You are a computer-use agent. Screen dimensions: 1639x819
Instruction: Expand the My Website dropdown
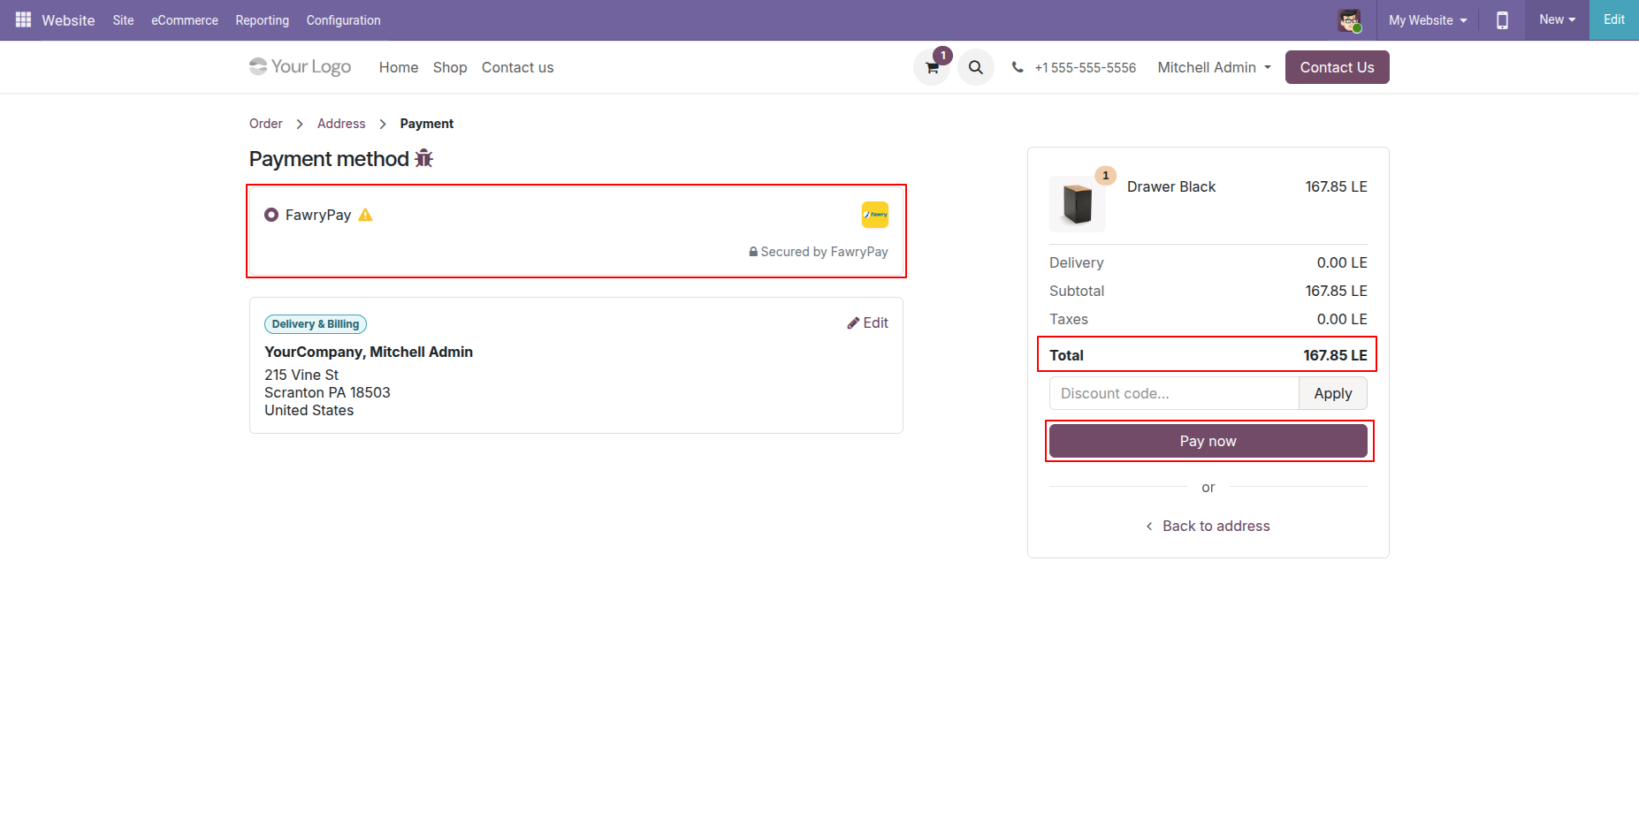[x=1428, y=19]
